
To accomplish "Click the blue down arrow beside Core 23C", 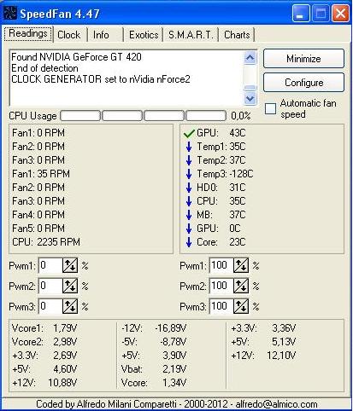I will 189,242.
